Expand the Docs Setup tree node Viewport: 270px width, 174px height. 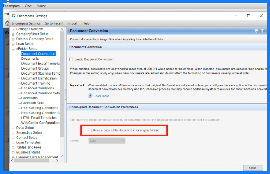click(13, 128)
